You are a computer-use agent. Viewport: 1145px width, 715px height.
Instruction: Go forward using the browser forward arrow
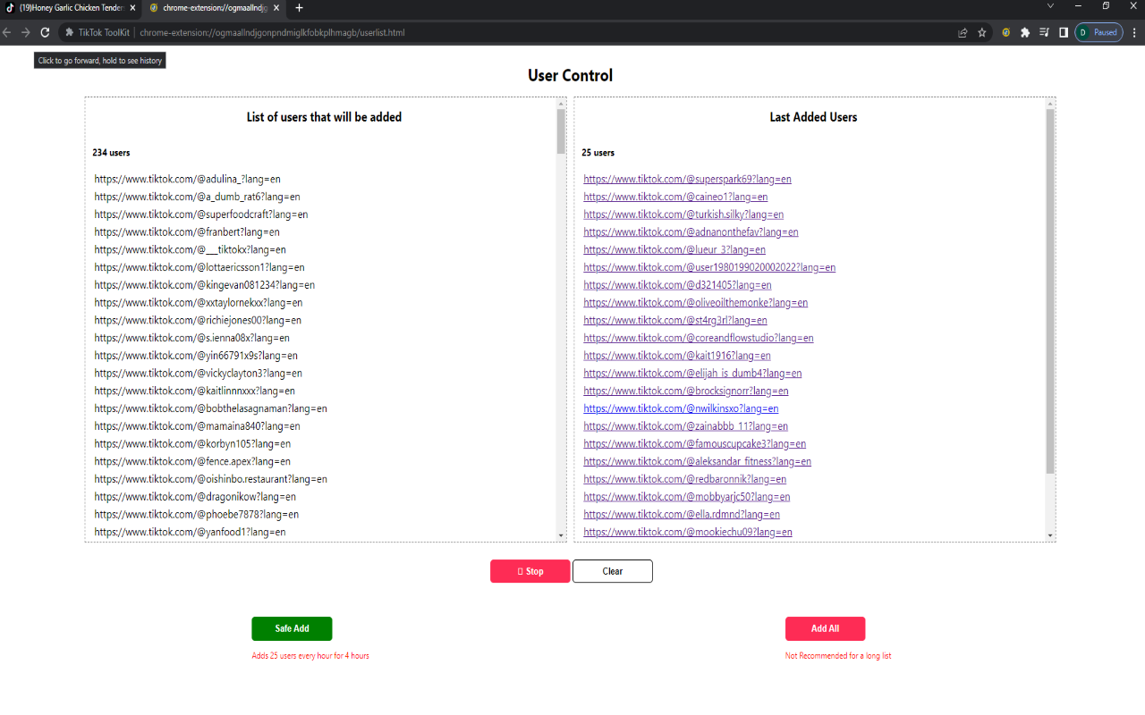[x=26, y=32]
